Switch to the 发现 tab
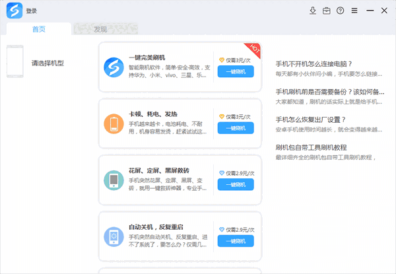Viewport: 396px width, 274px height. point(100,29)
